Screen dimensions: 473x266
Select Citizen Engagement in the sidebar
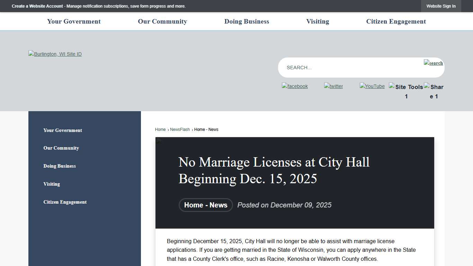click(65, 202)
